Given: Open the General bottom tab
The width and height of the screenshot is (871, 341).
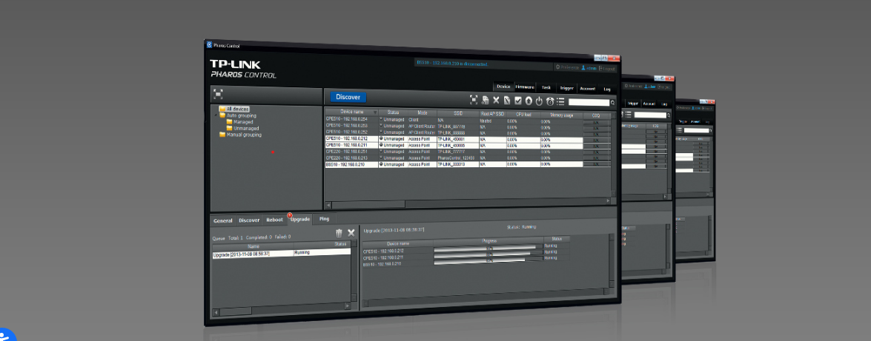Looking at the screenshot, I should (222, 220).
